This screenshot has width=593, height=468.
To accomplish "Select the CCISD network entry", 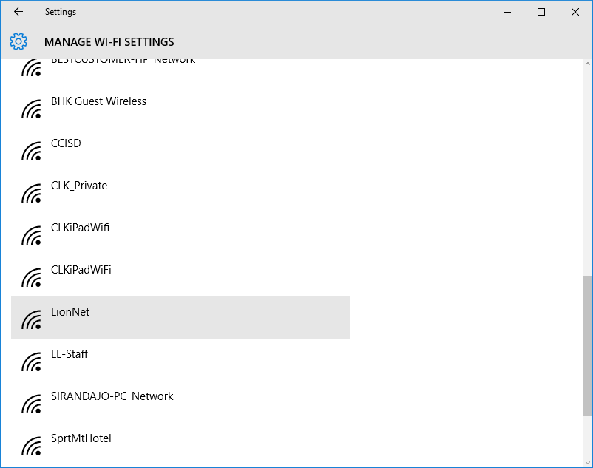I will (180, 149).
